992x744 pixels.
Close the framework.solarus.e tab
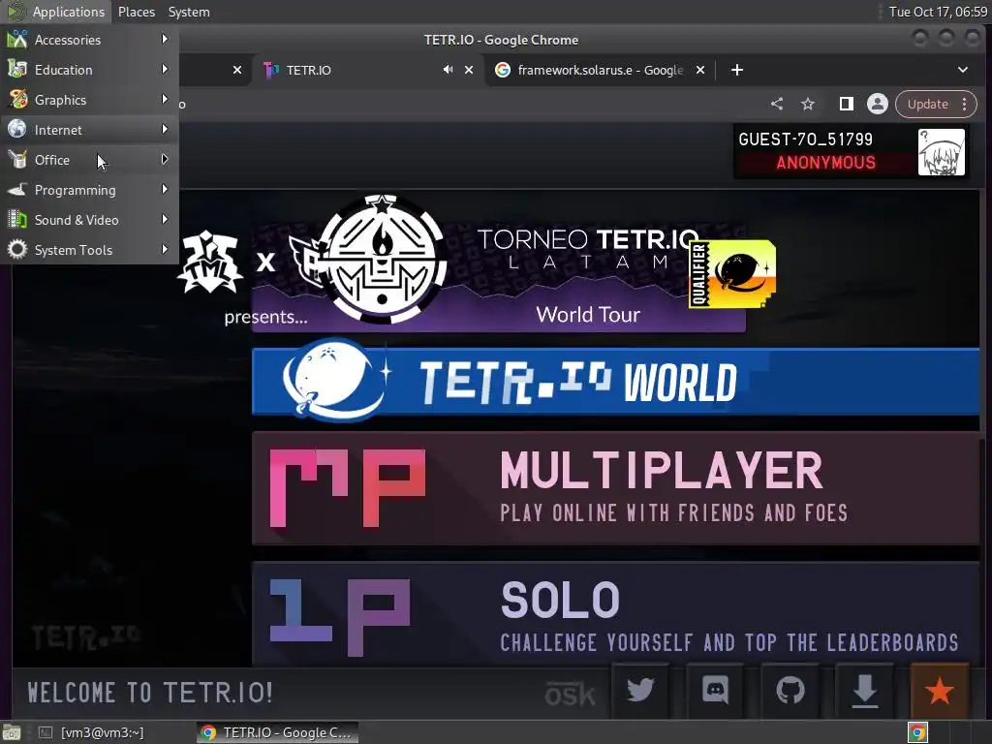click(x=700, y=70)
